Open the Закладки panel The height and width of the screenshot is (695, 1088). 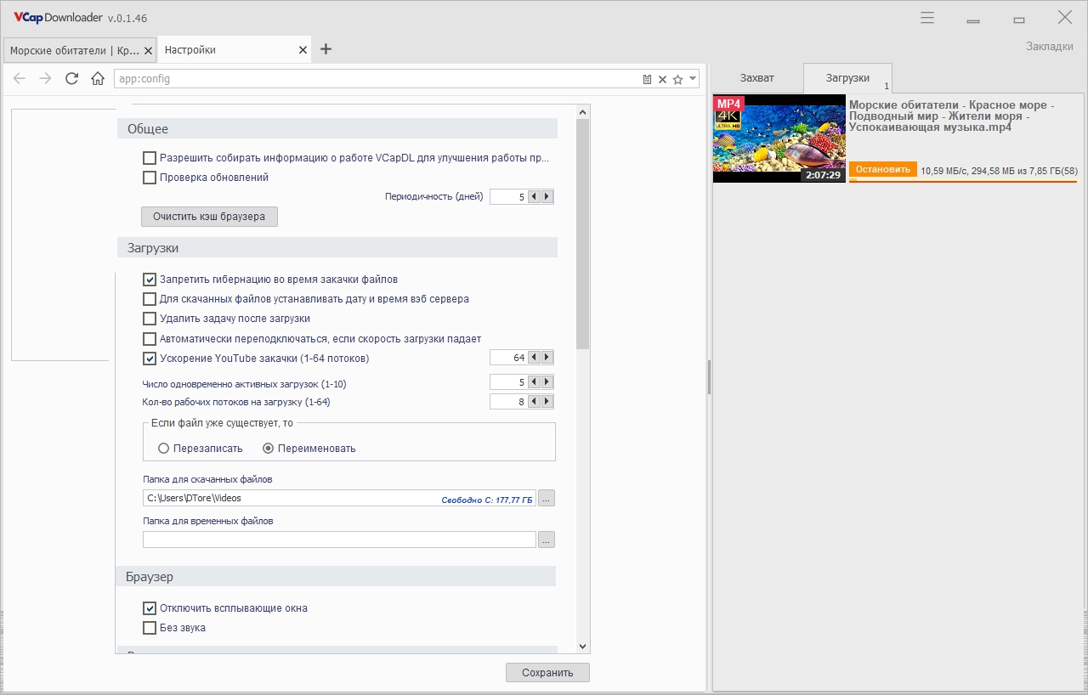click(1049, 46)
